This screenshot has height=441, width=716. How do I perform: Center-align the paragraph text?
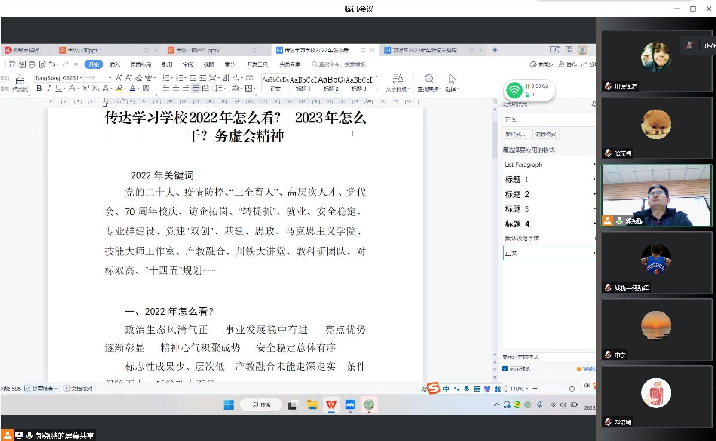coord(176,88)
